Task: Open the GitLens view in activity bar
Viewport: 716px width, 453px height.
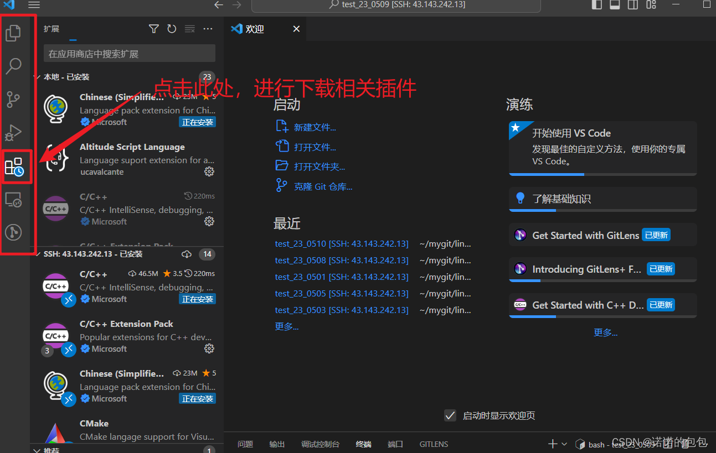Action: point(13,232)
